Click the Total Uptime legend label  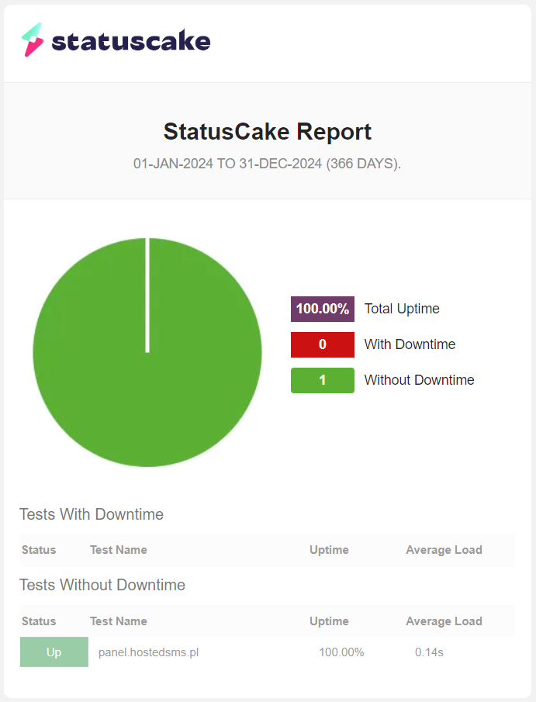402,309
